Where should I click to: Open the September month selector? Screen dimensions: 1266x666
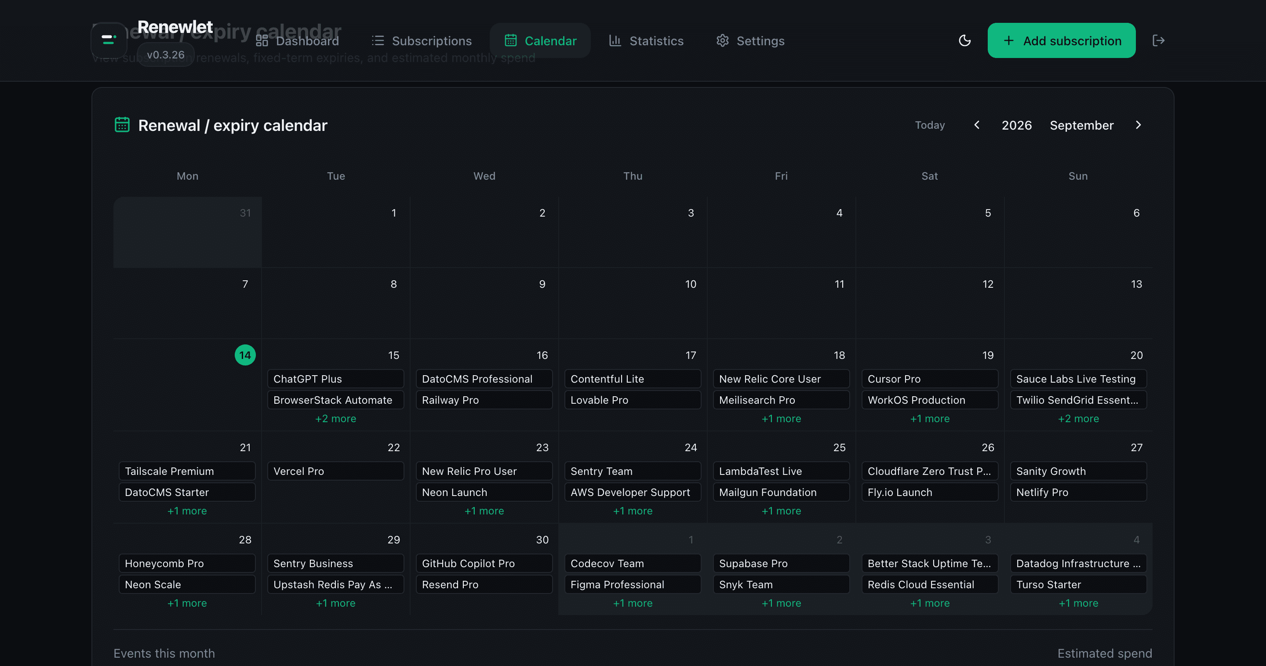coord(1081,125)
